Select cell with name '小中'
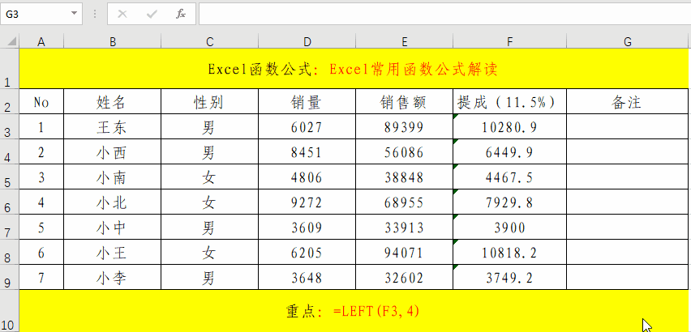The image size is (691, 332). [113, 227]
